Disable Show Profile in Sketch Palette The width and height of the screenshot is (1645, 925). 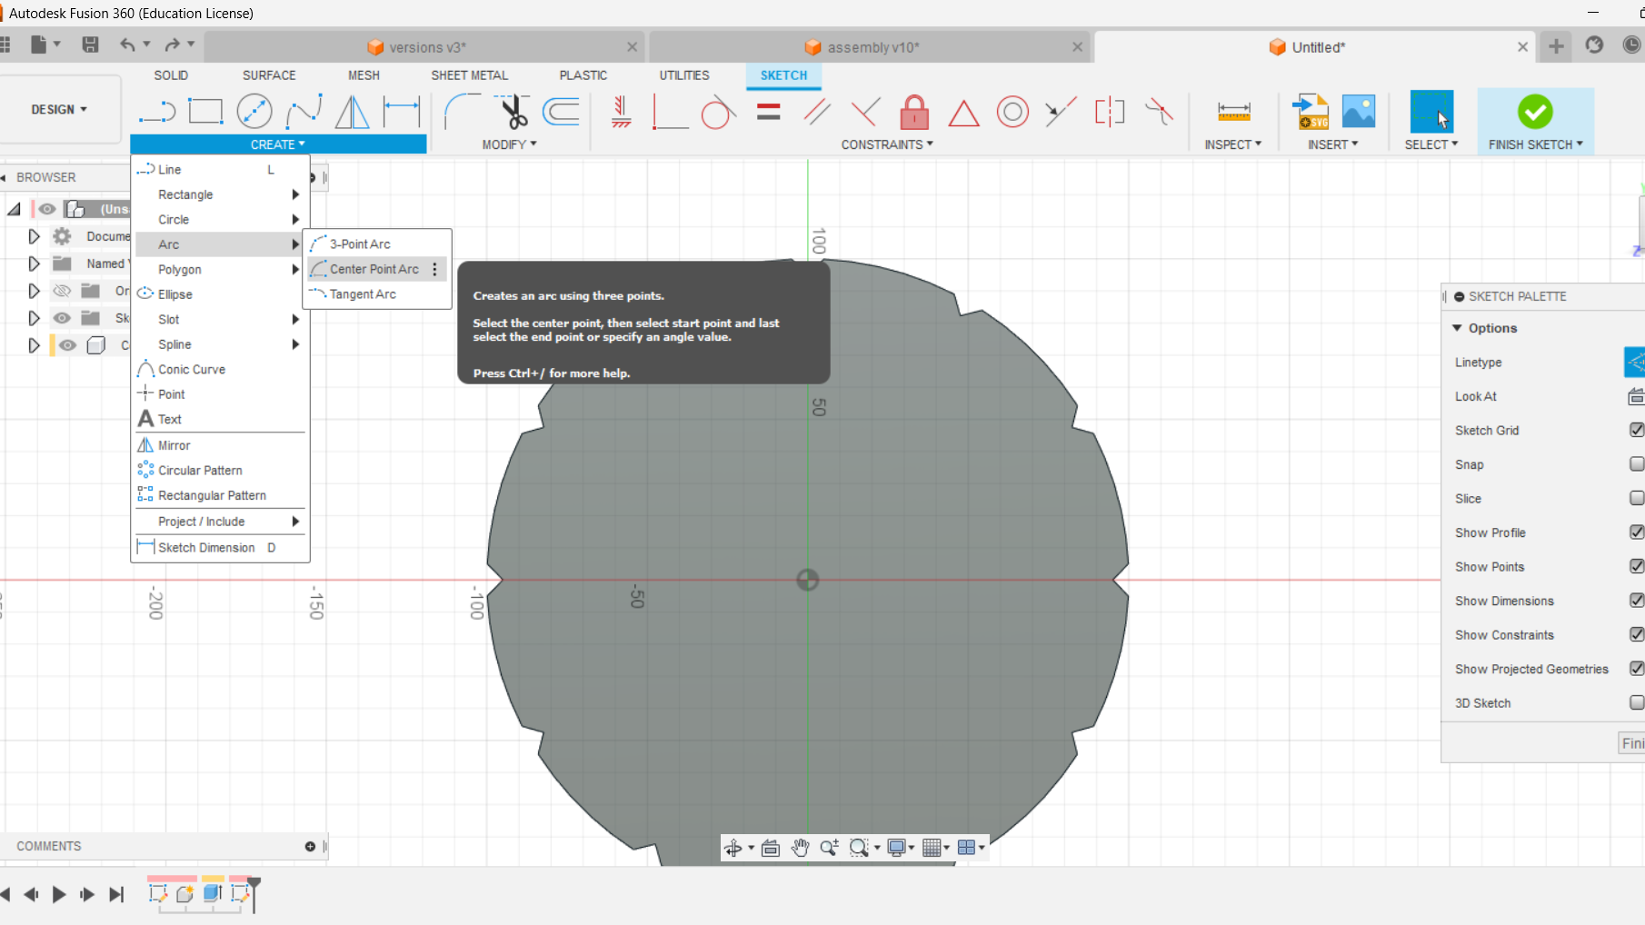click(x=1637, y=532)
